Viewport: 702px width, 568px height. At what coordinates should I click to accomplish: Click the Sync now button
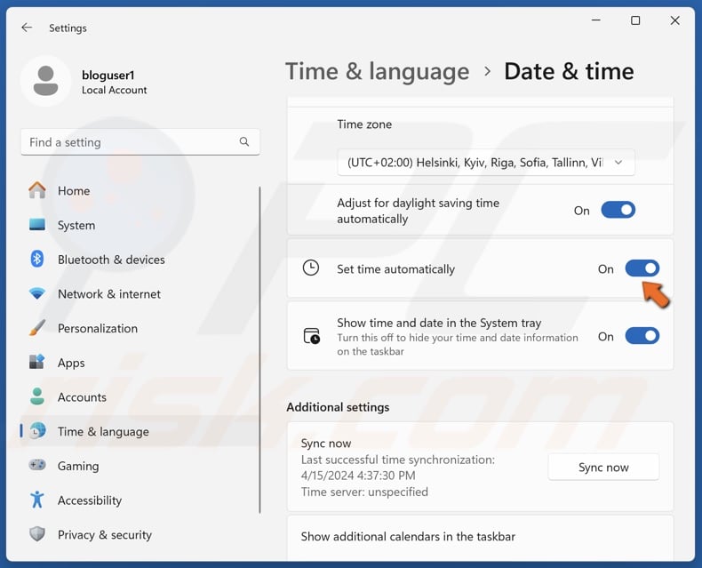click(603, 468)
